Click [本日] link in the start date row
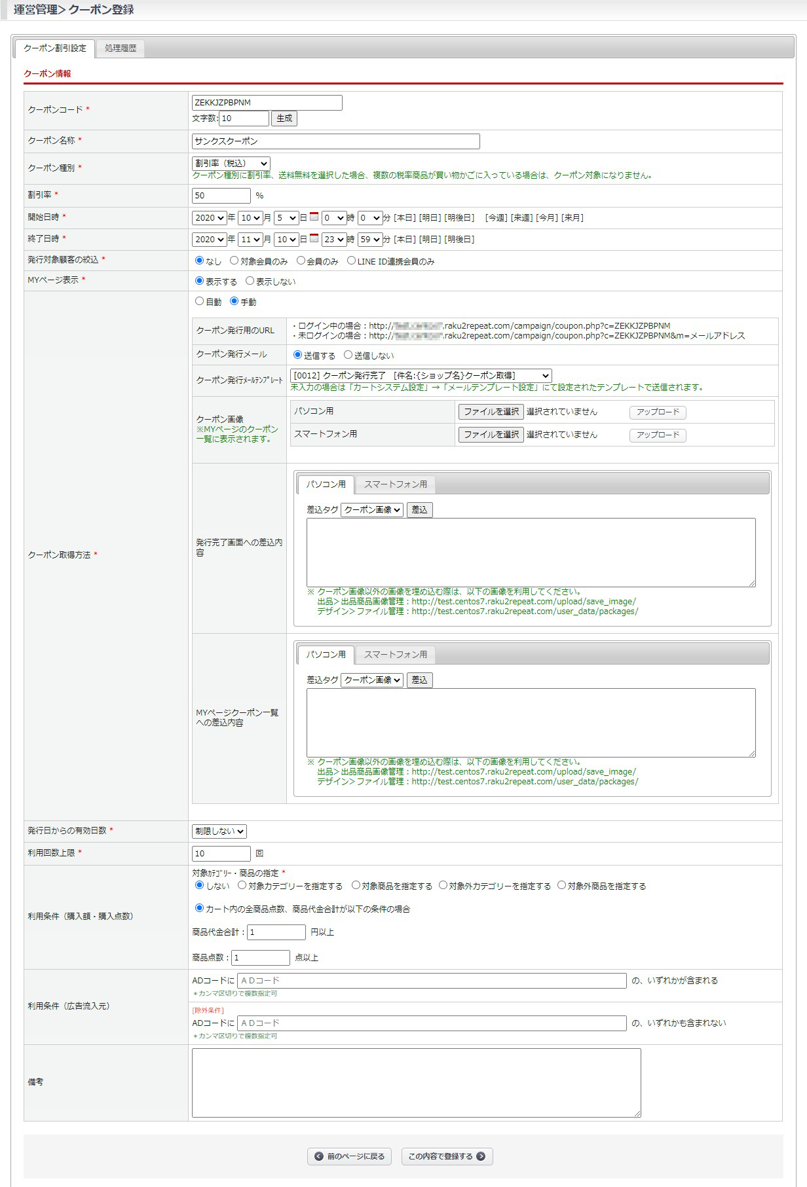 click(x=405, y=218)
